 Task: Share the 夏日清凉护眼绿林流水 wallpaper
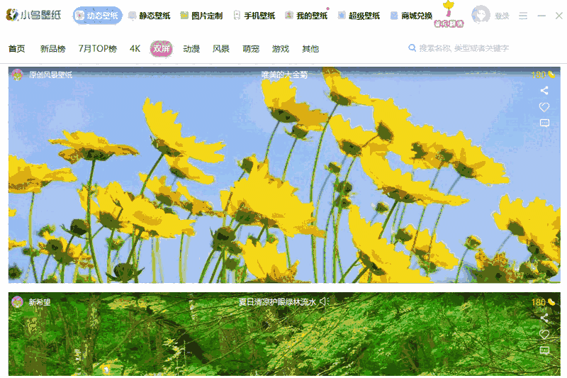pyautogui.click(x=544, y=318)
